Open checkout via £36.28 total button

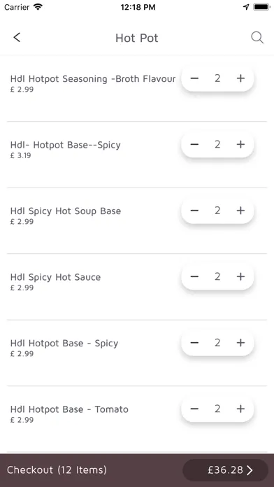(225, 470)
